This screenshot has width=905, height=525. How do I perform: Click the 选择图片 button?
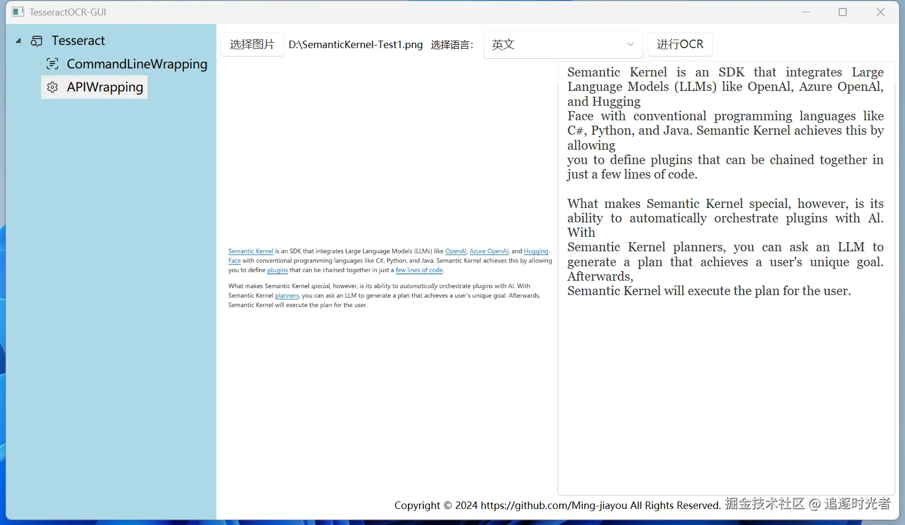[x=252, y=44]
